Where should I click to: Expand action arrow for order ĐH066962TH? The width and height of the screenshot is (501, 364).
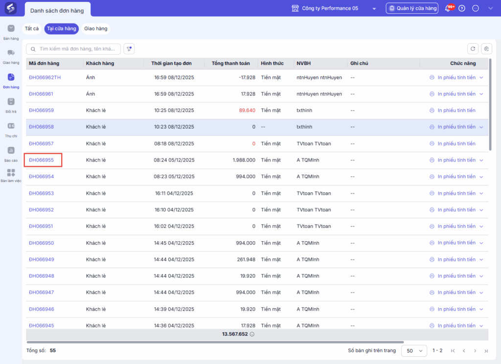pos(481,78)
